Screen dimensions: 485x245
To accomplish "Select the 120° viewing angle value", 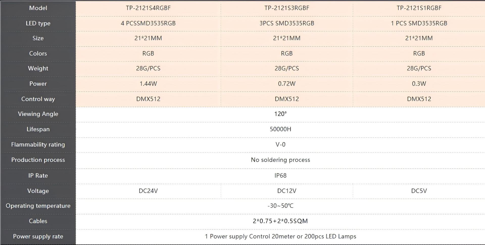I will [280, 114].
